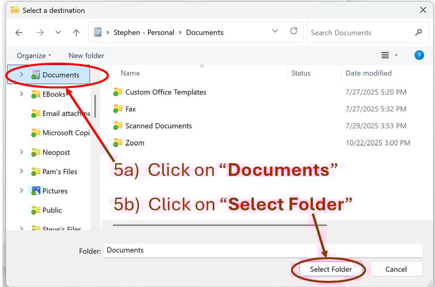Image resolution: width=435 pixels, height=287 pixels.
Task: Click the horizontal scrollbar of file list
Action: click(x=220, y=225)
